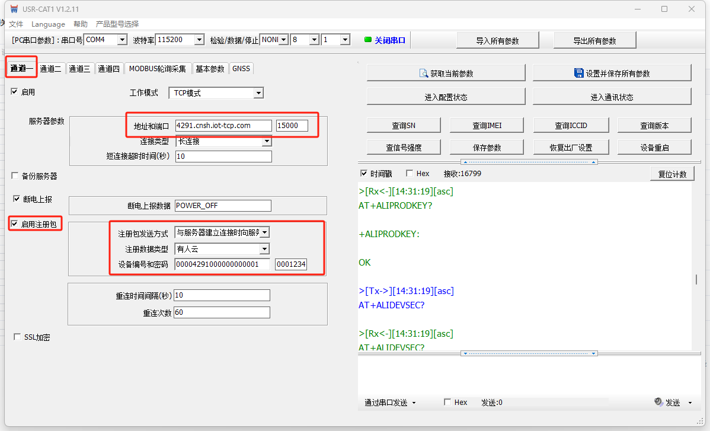
Task: Click the device password 0001234 field
Action: [x=291, y=264]
